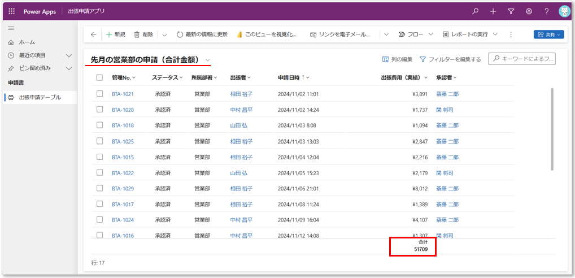575x278 pixels.
Task: Click the help question mark icon
Action: (x=546, y=11)
